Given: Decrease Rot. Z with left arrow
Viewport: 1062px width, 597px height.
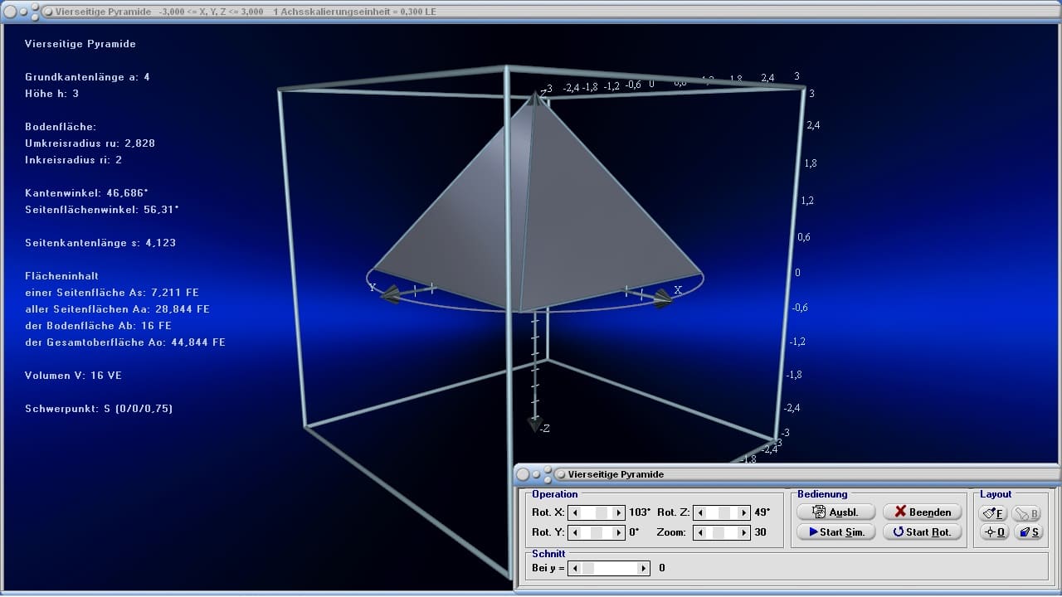Looking at the screenshot, I should [700, 513].
